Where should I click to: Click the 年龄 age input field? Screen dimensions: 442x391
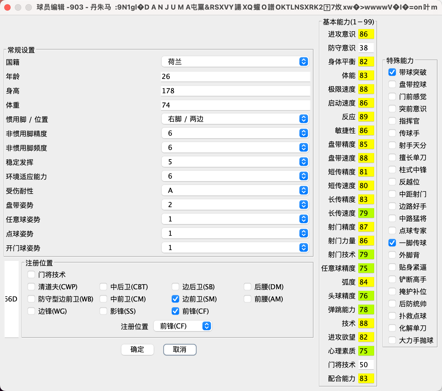tap(235, 77)
